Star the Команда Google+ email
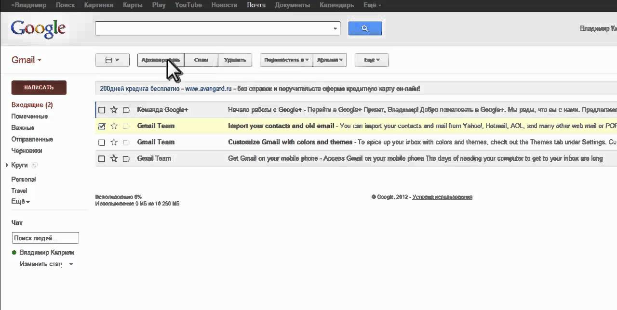The height and width of the screenshot is (310, 617). click(114, 110)
